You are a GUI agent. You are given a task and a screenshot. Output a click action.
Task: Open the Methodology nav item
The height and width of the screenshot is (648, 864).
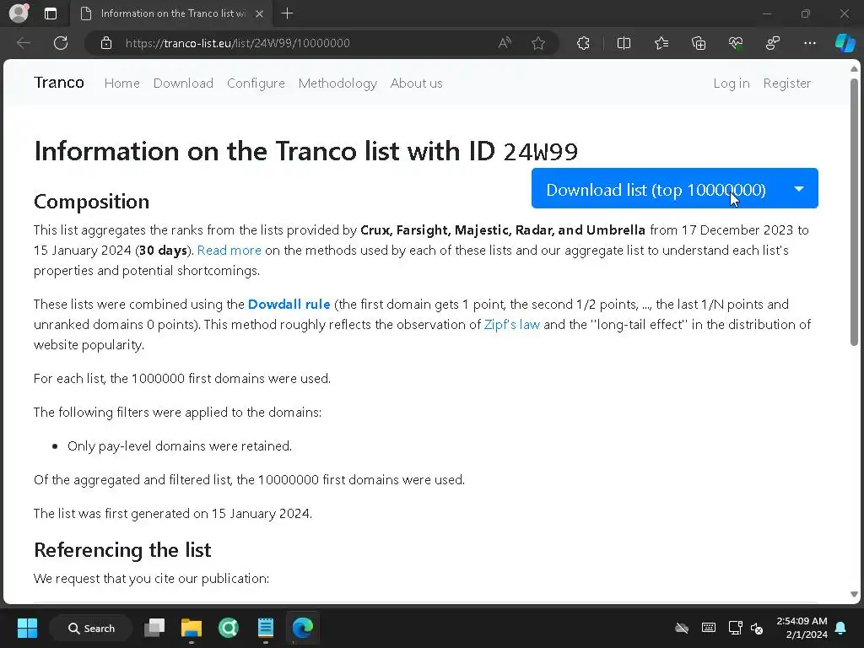coord(337,84)
